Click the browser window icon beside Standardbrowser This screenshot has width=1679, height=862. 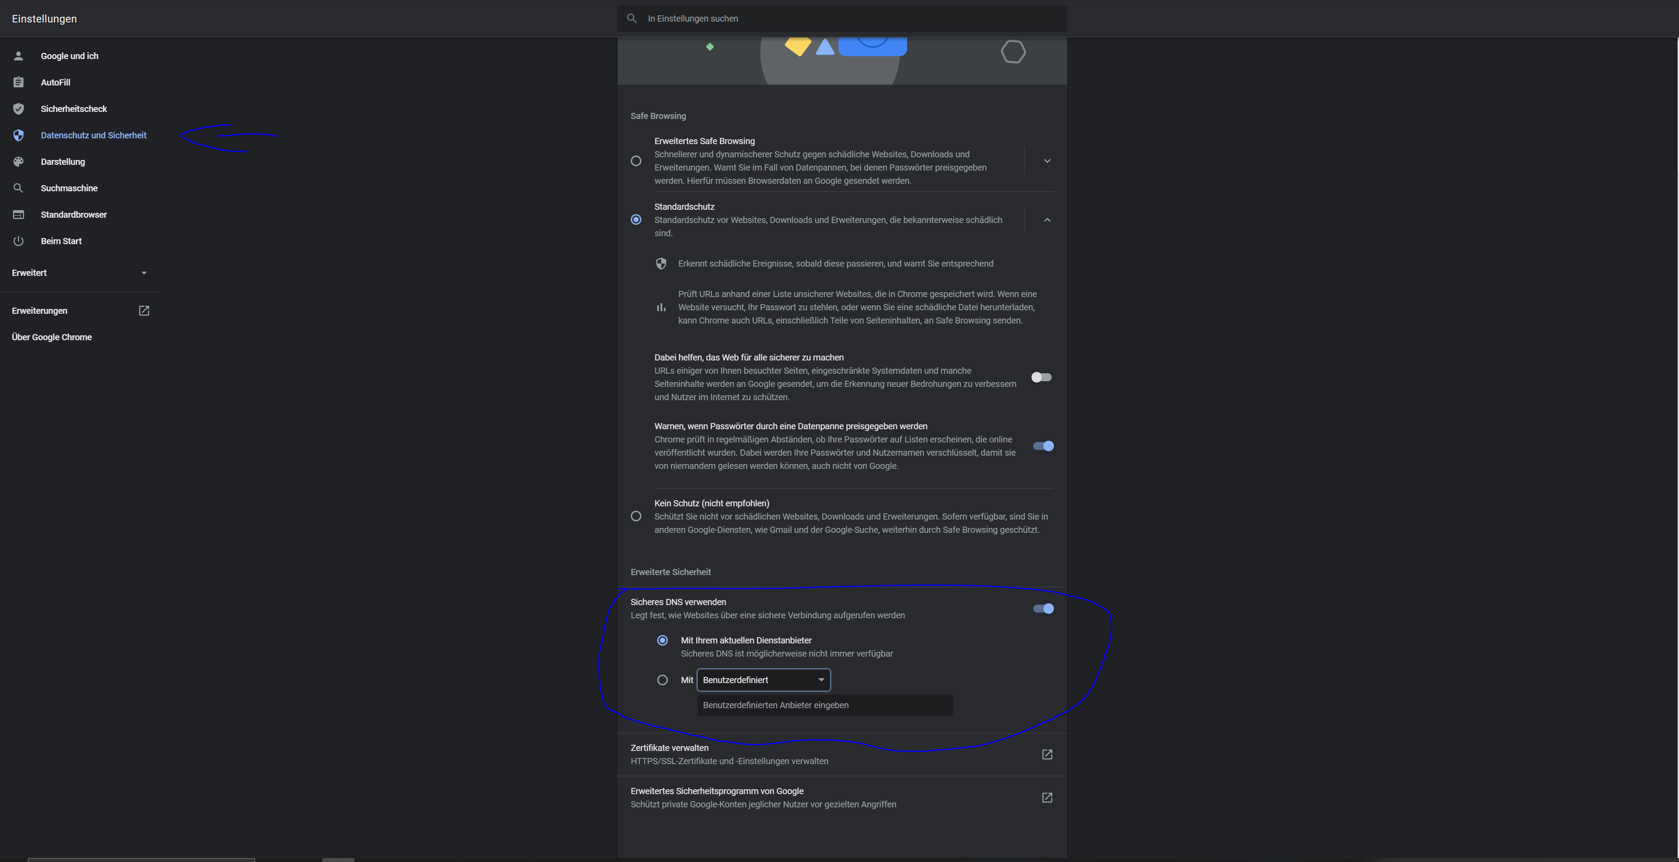pos(18,214)
